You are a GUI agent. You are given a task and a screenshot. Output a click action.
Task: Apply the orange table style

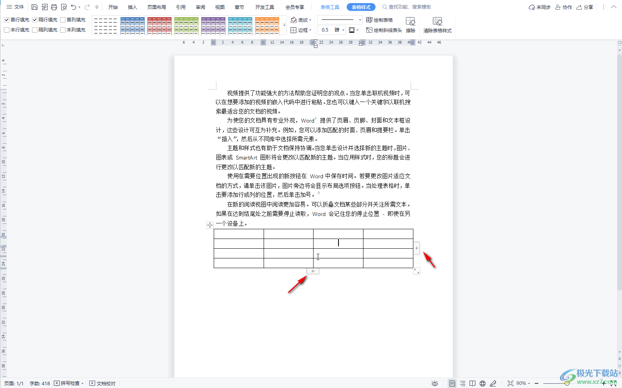pyautogui.click(x=267, y=25)
